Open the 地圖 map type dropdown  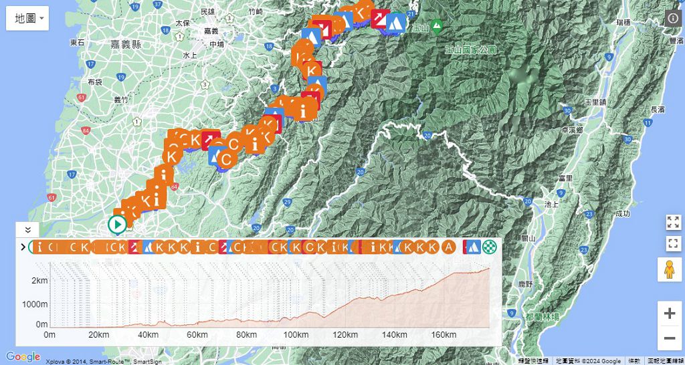[x=27, y=18]
